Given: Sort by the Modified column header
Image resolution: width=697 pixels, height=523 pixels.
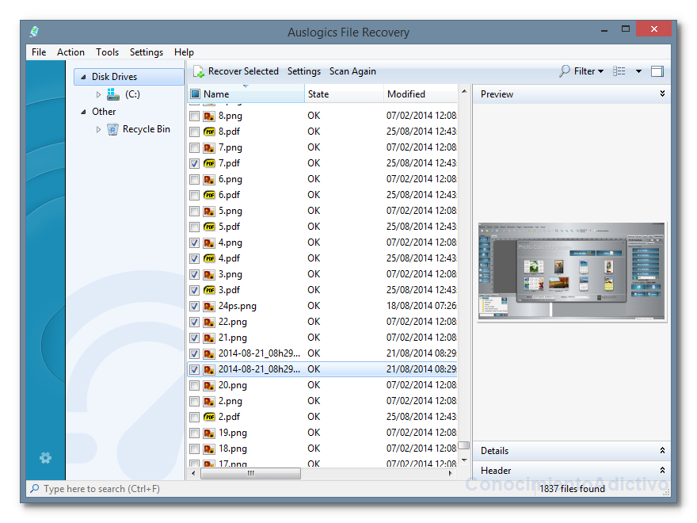Looking at the screenshot, I should (420, 94).
